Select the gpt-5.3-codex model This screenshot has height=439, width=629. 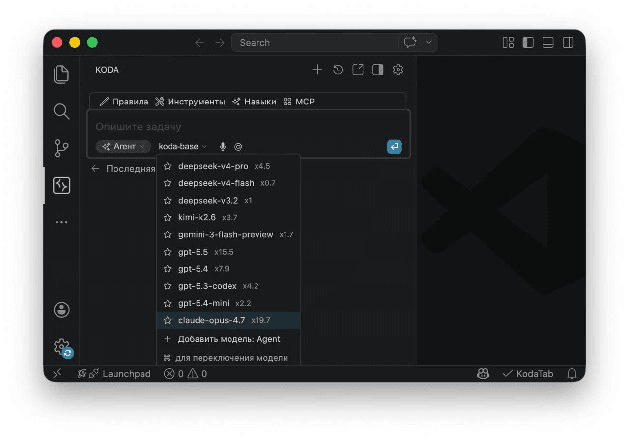coord(228,286)
